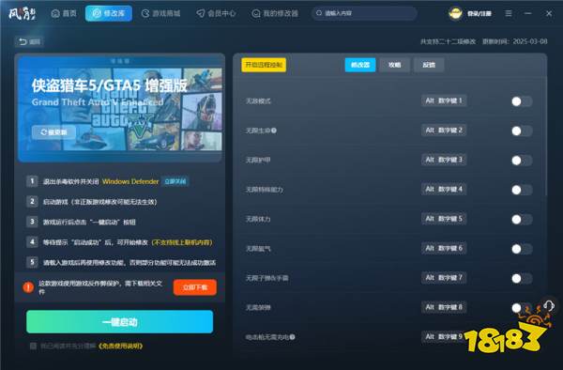
Task: Click the carousel dots above the banner
Action: point(120,61)
